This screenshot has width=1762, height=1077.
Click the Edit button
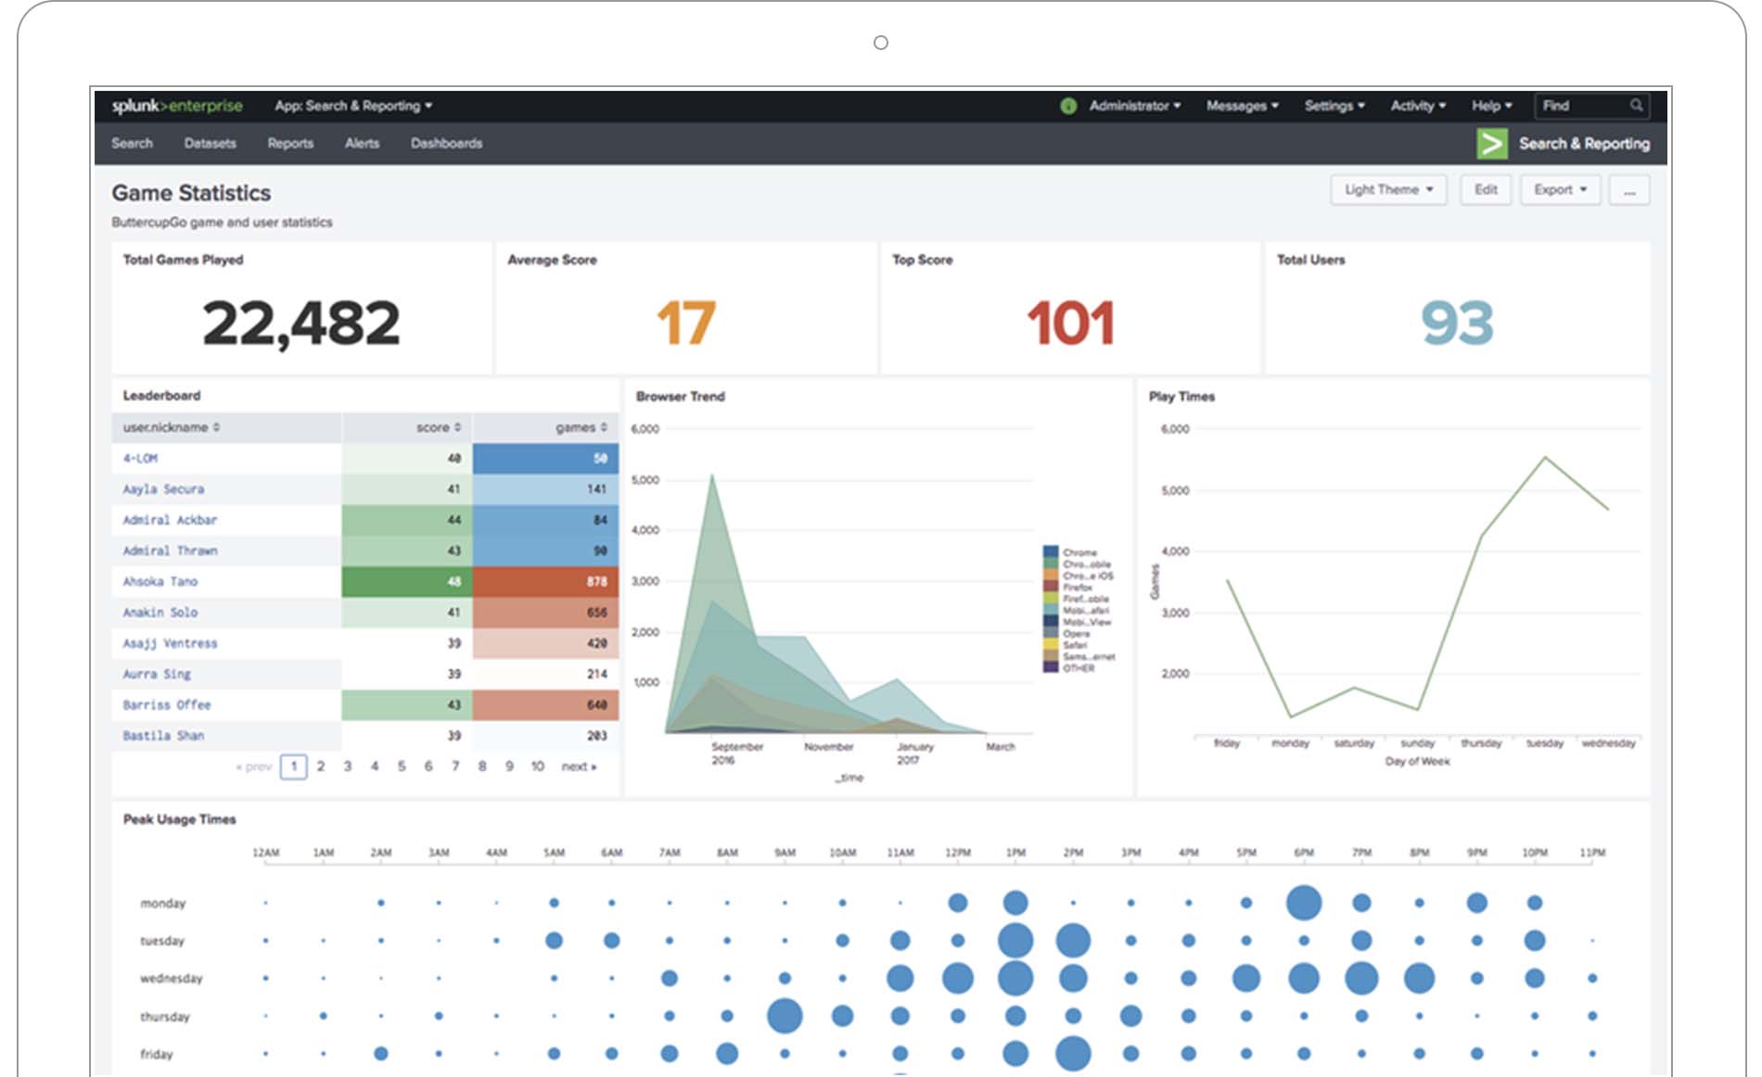pyautogui.click(x=1486, y=189)
